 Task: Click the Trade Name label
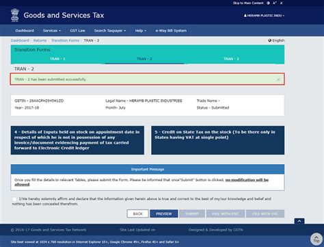point(208,101)
